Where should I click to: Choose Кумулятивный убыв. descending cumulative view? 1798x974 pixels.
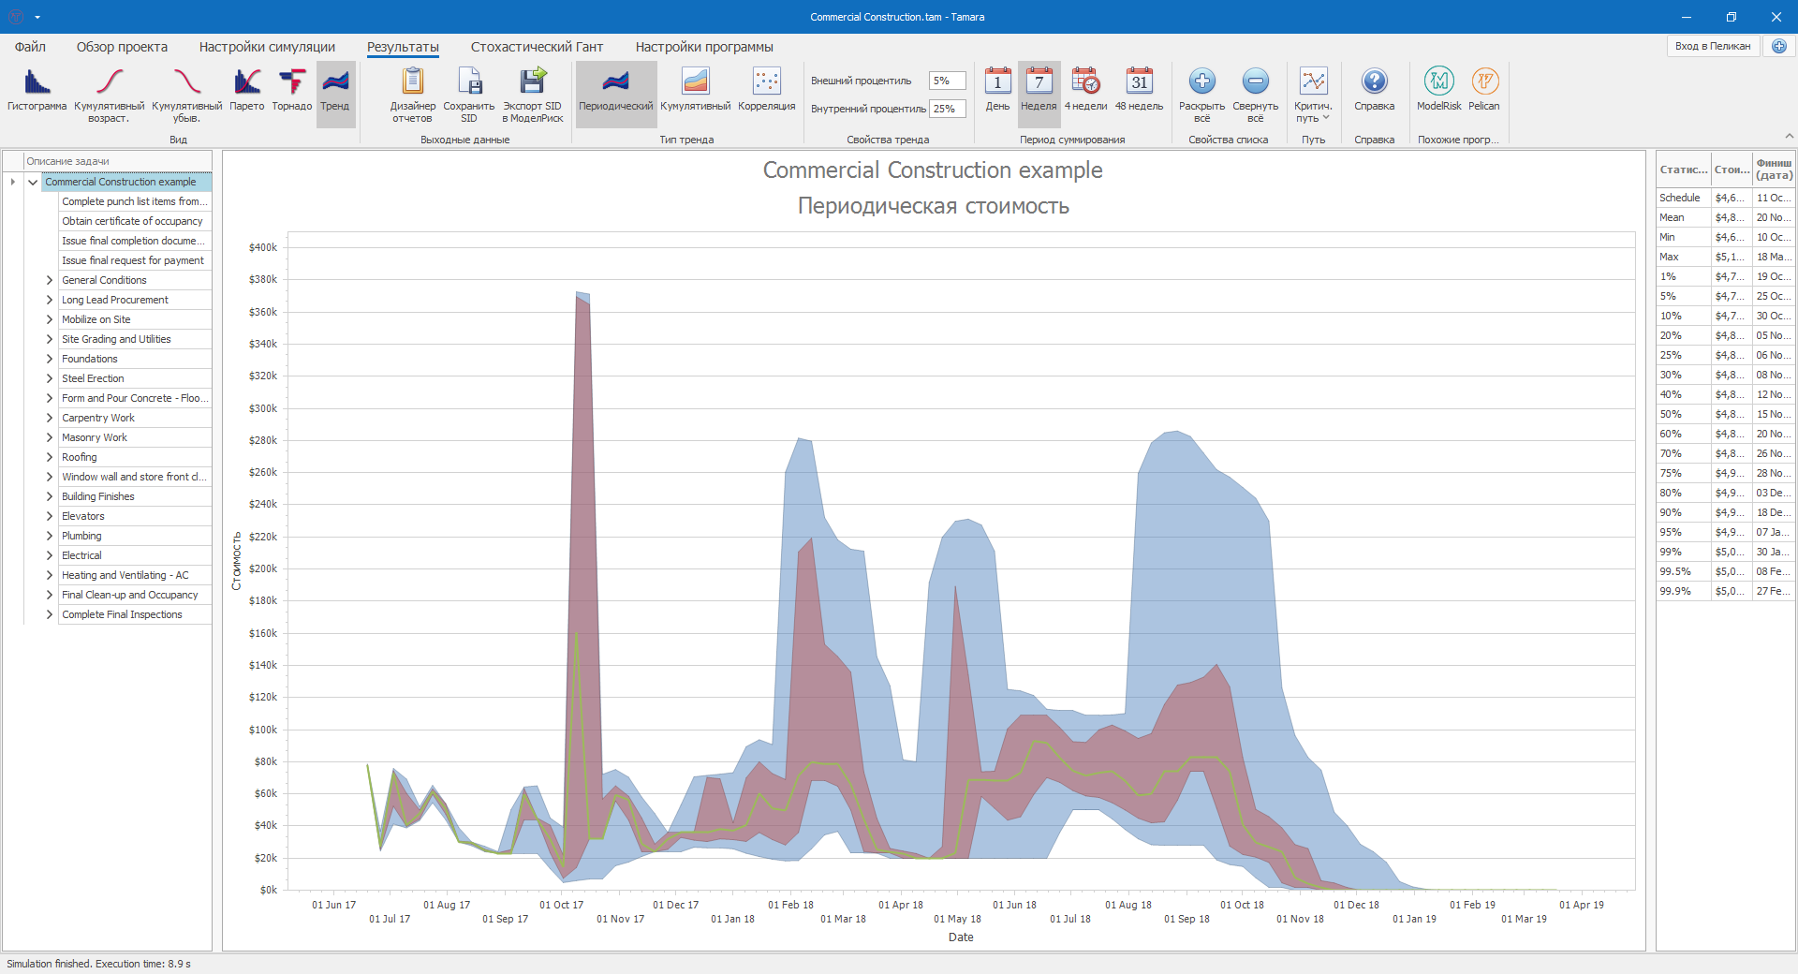pyautogui.click(x=186, y=95)
